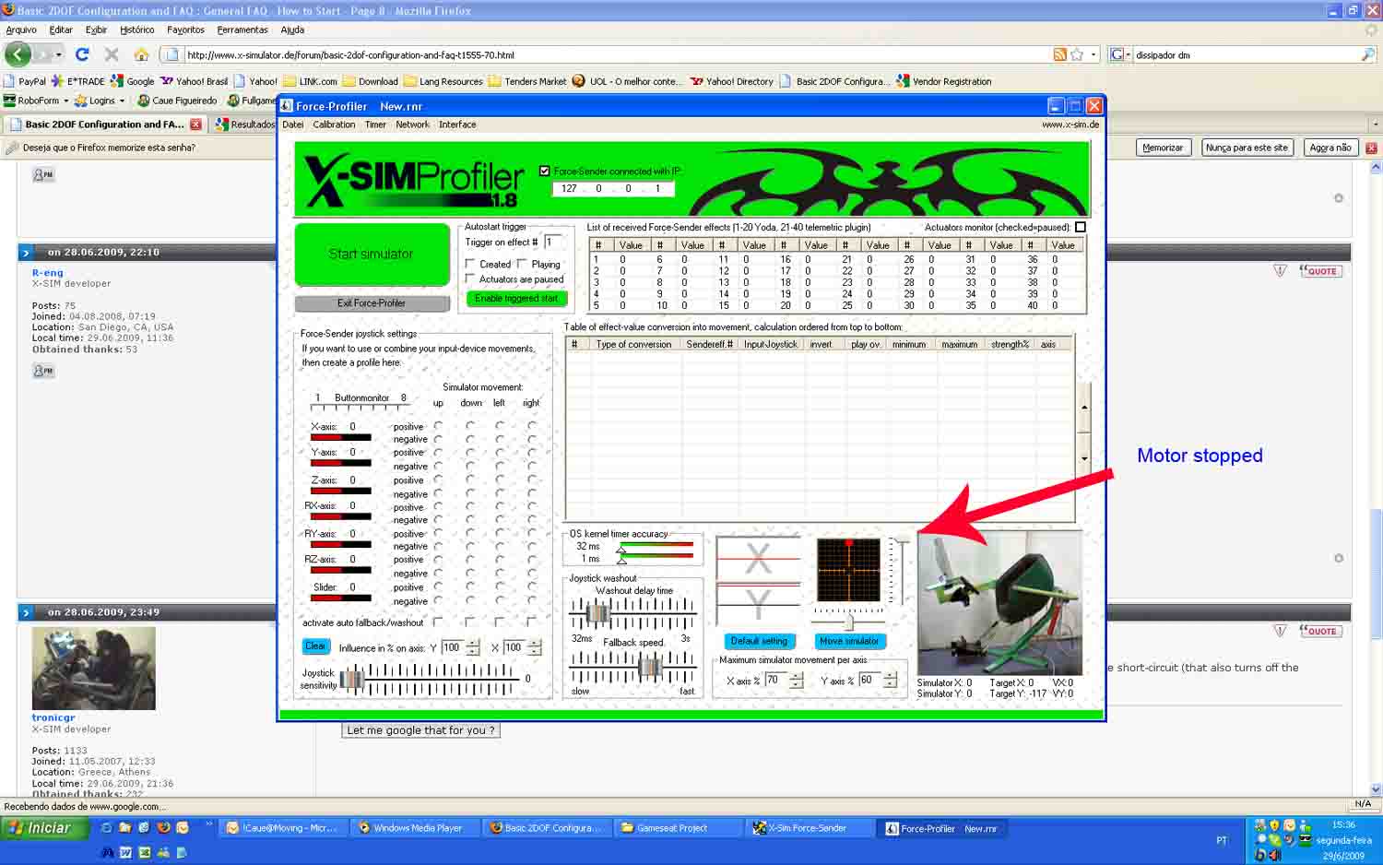This screenshot has width=1383, height=865.
Task: Click the Firefox back arrow button
Action: point(18,54)
